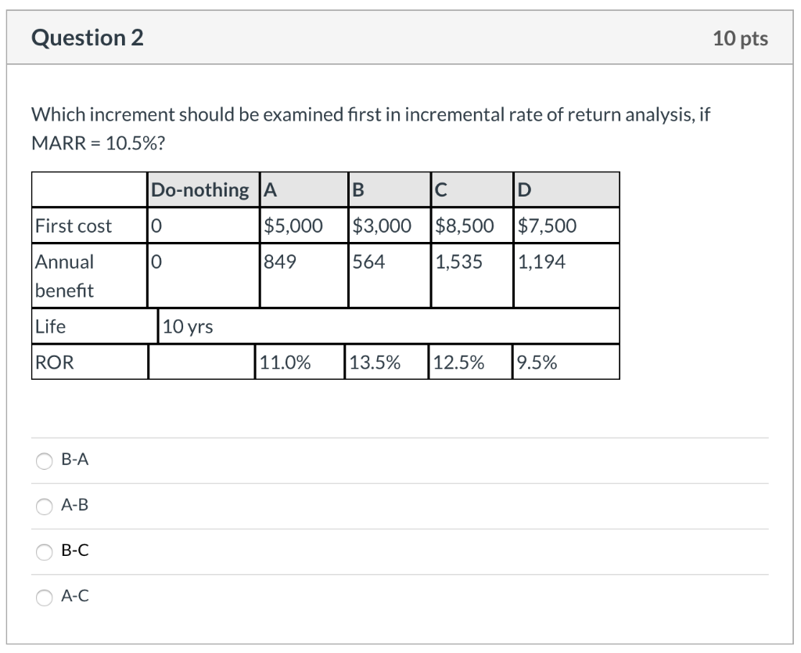
Task: Click the 10 yrs life cell
Action: tap(389, 326)
